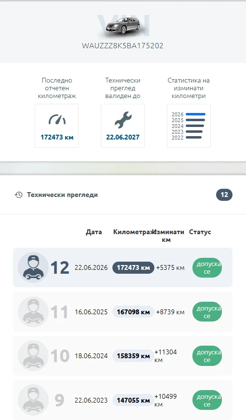The image size is (246, 420).
Task: Click the speedometer icon for last mileage
Action: coord(57,119)
